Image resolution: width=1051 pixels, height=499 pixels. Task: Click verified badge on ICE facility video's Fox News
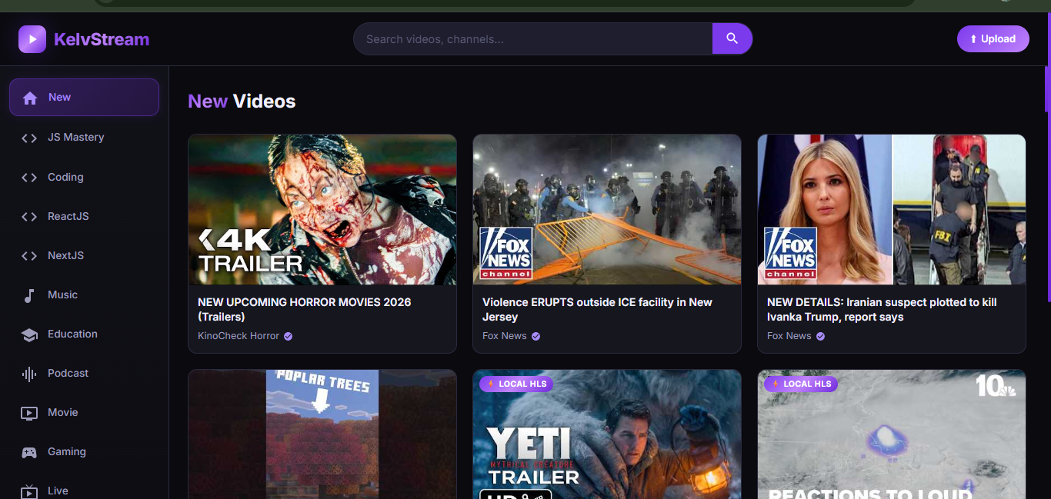tap(536, 336)
